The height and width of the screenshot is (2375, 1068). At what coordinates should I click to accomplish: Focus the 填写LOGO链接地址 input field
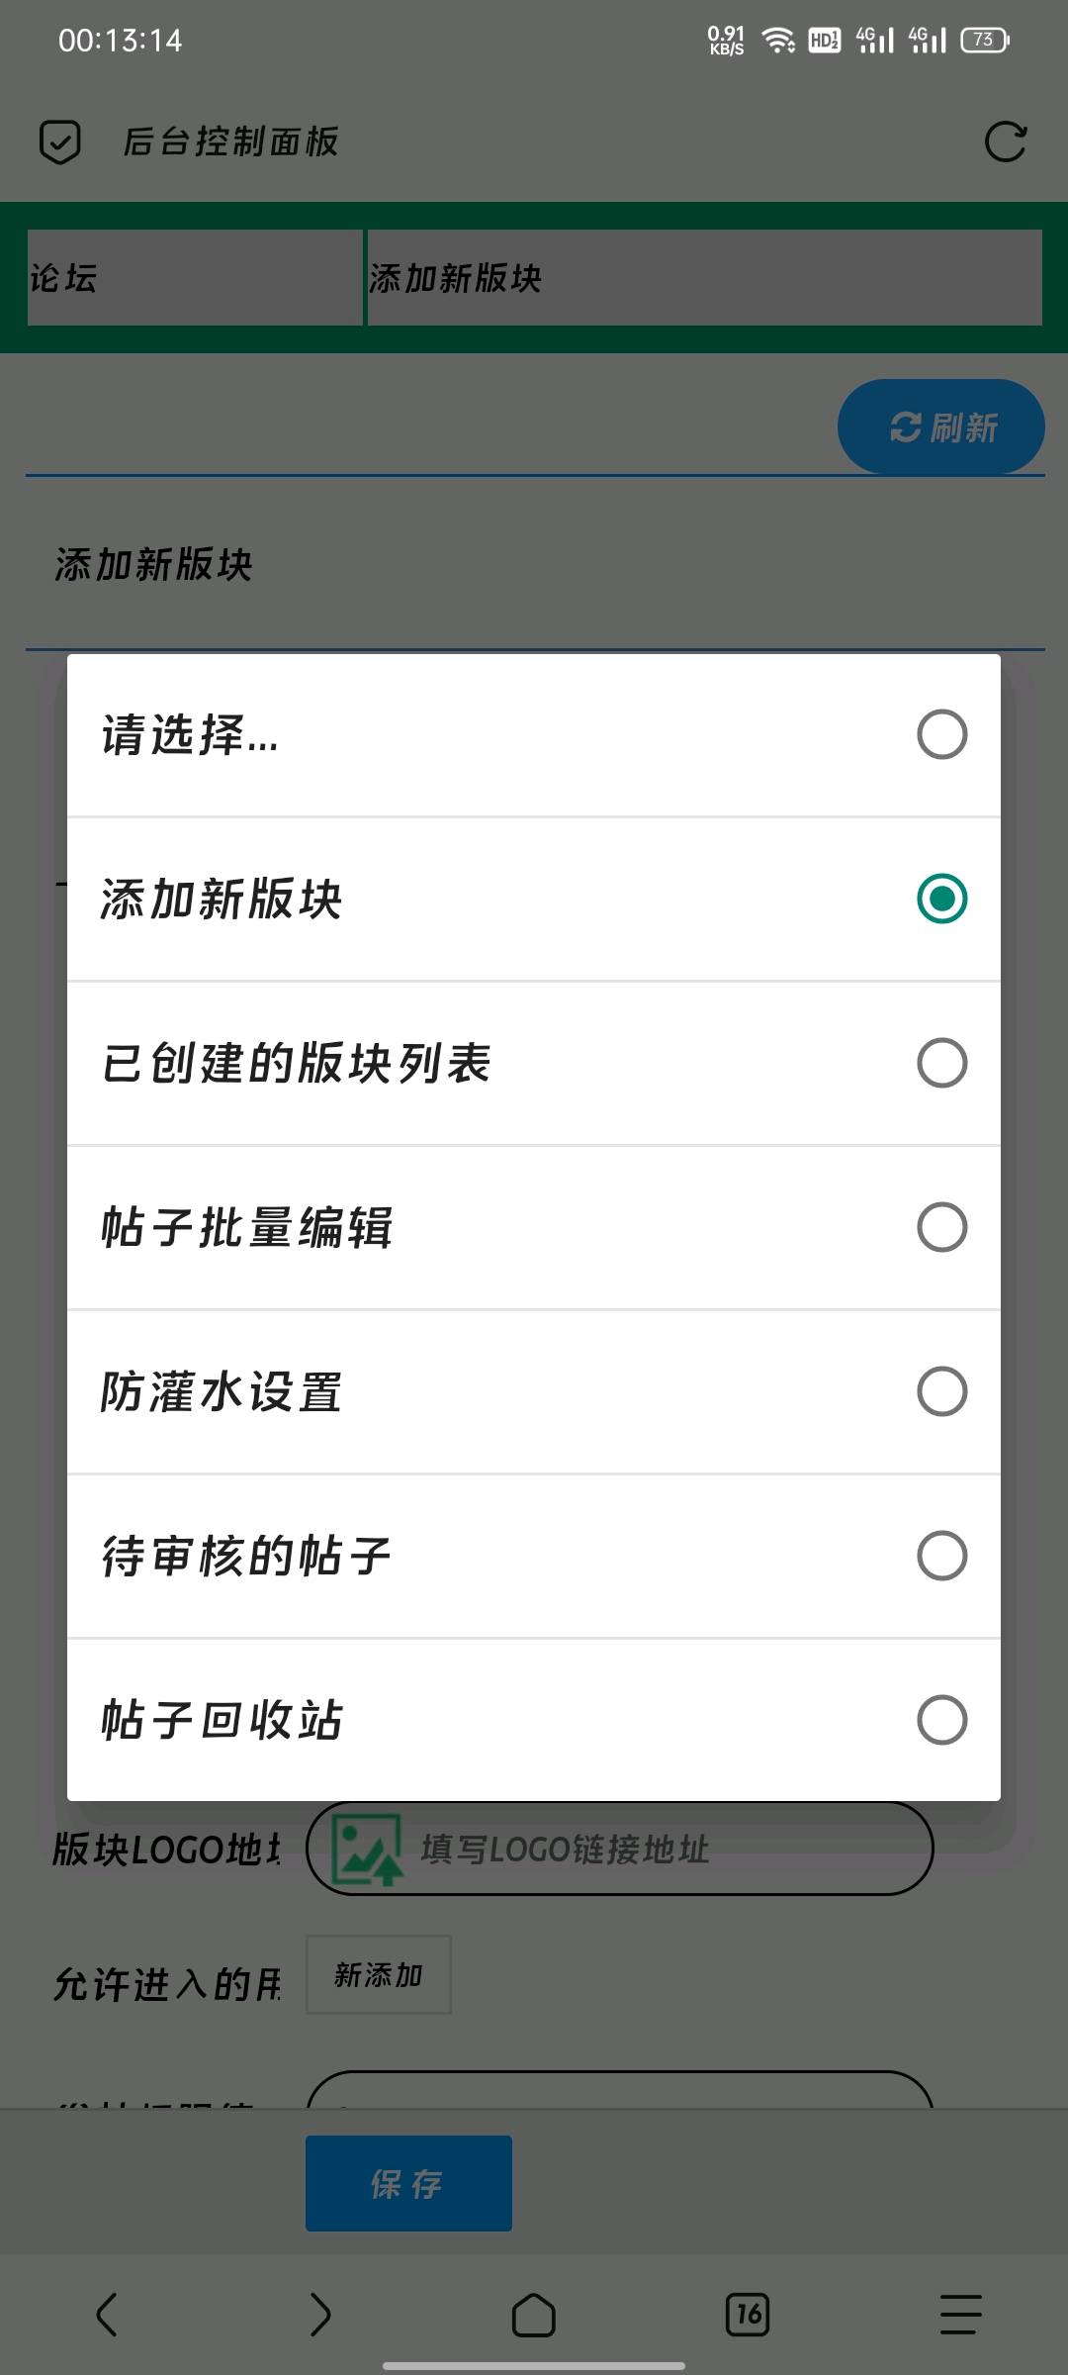point(620,1849)
